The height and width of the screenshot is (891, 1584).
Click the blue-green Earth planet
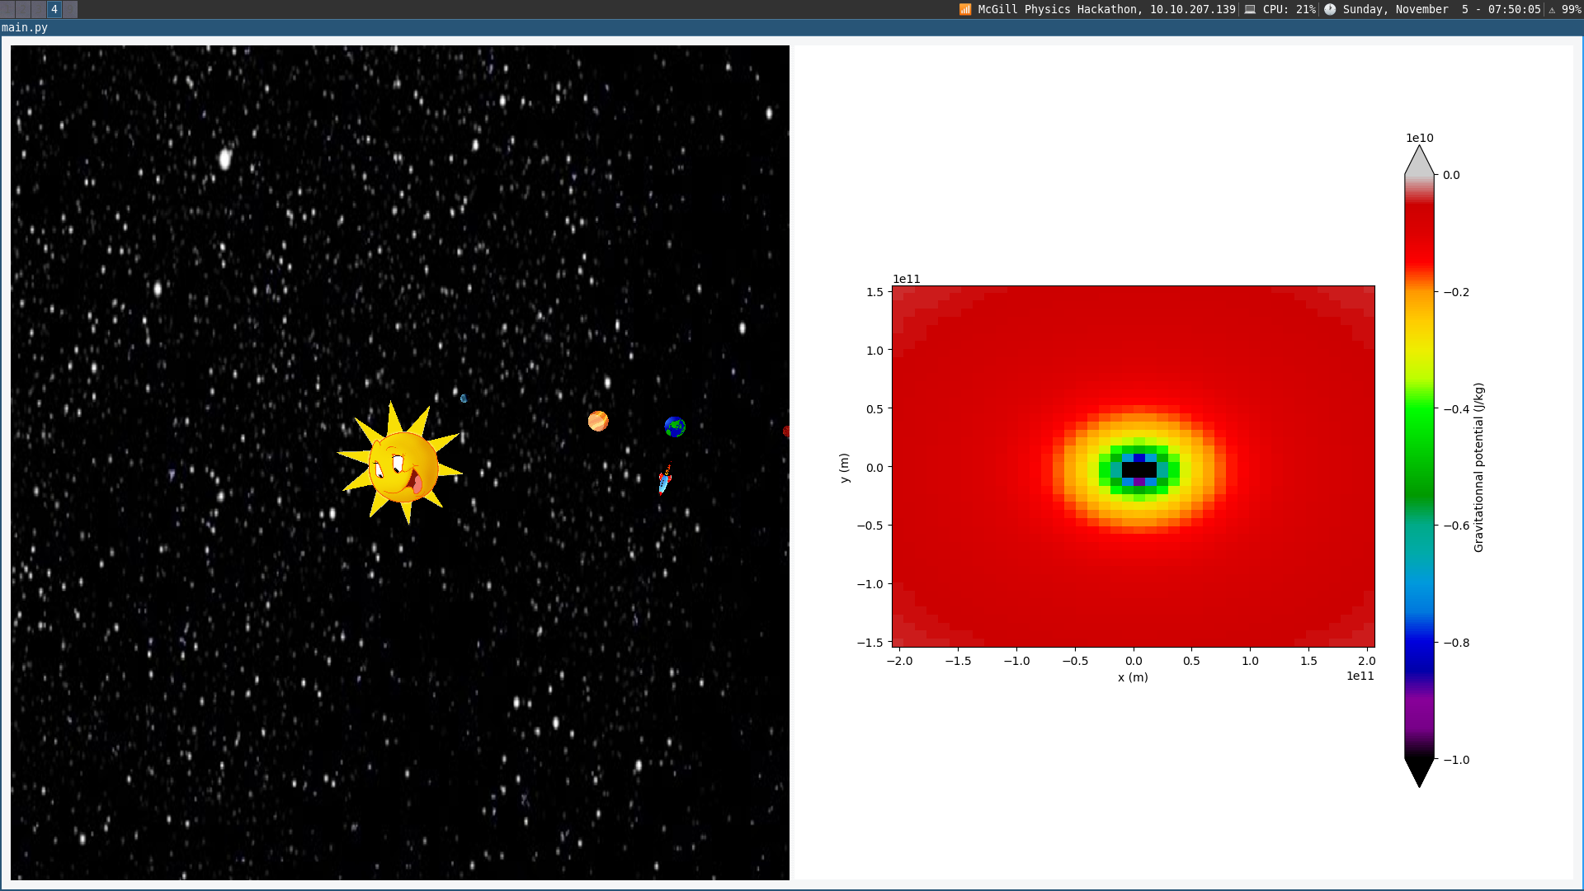pos(675,427)
